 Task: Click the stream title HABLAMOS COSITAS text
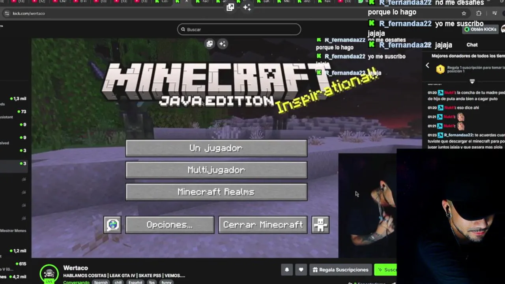[124, 275]
